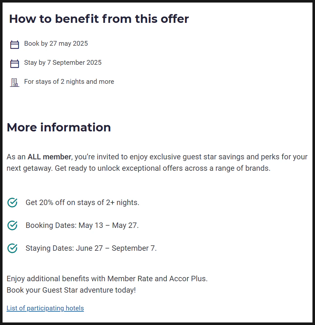
Task: Click the bold ALL member text
Action: tap(49, 157)
